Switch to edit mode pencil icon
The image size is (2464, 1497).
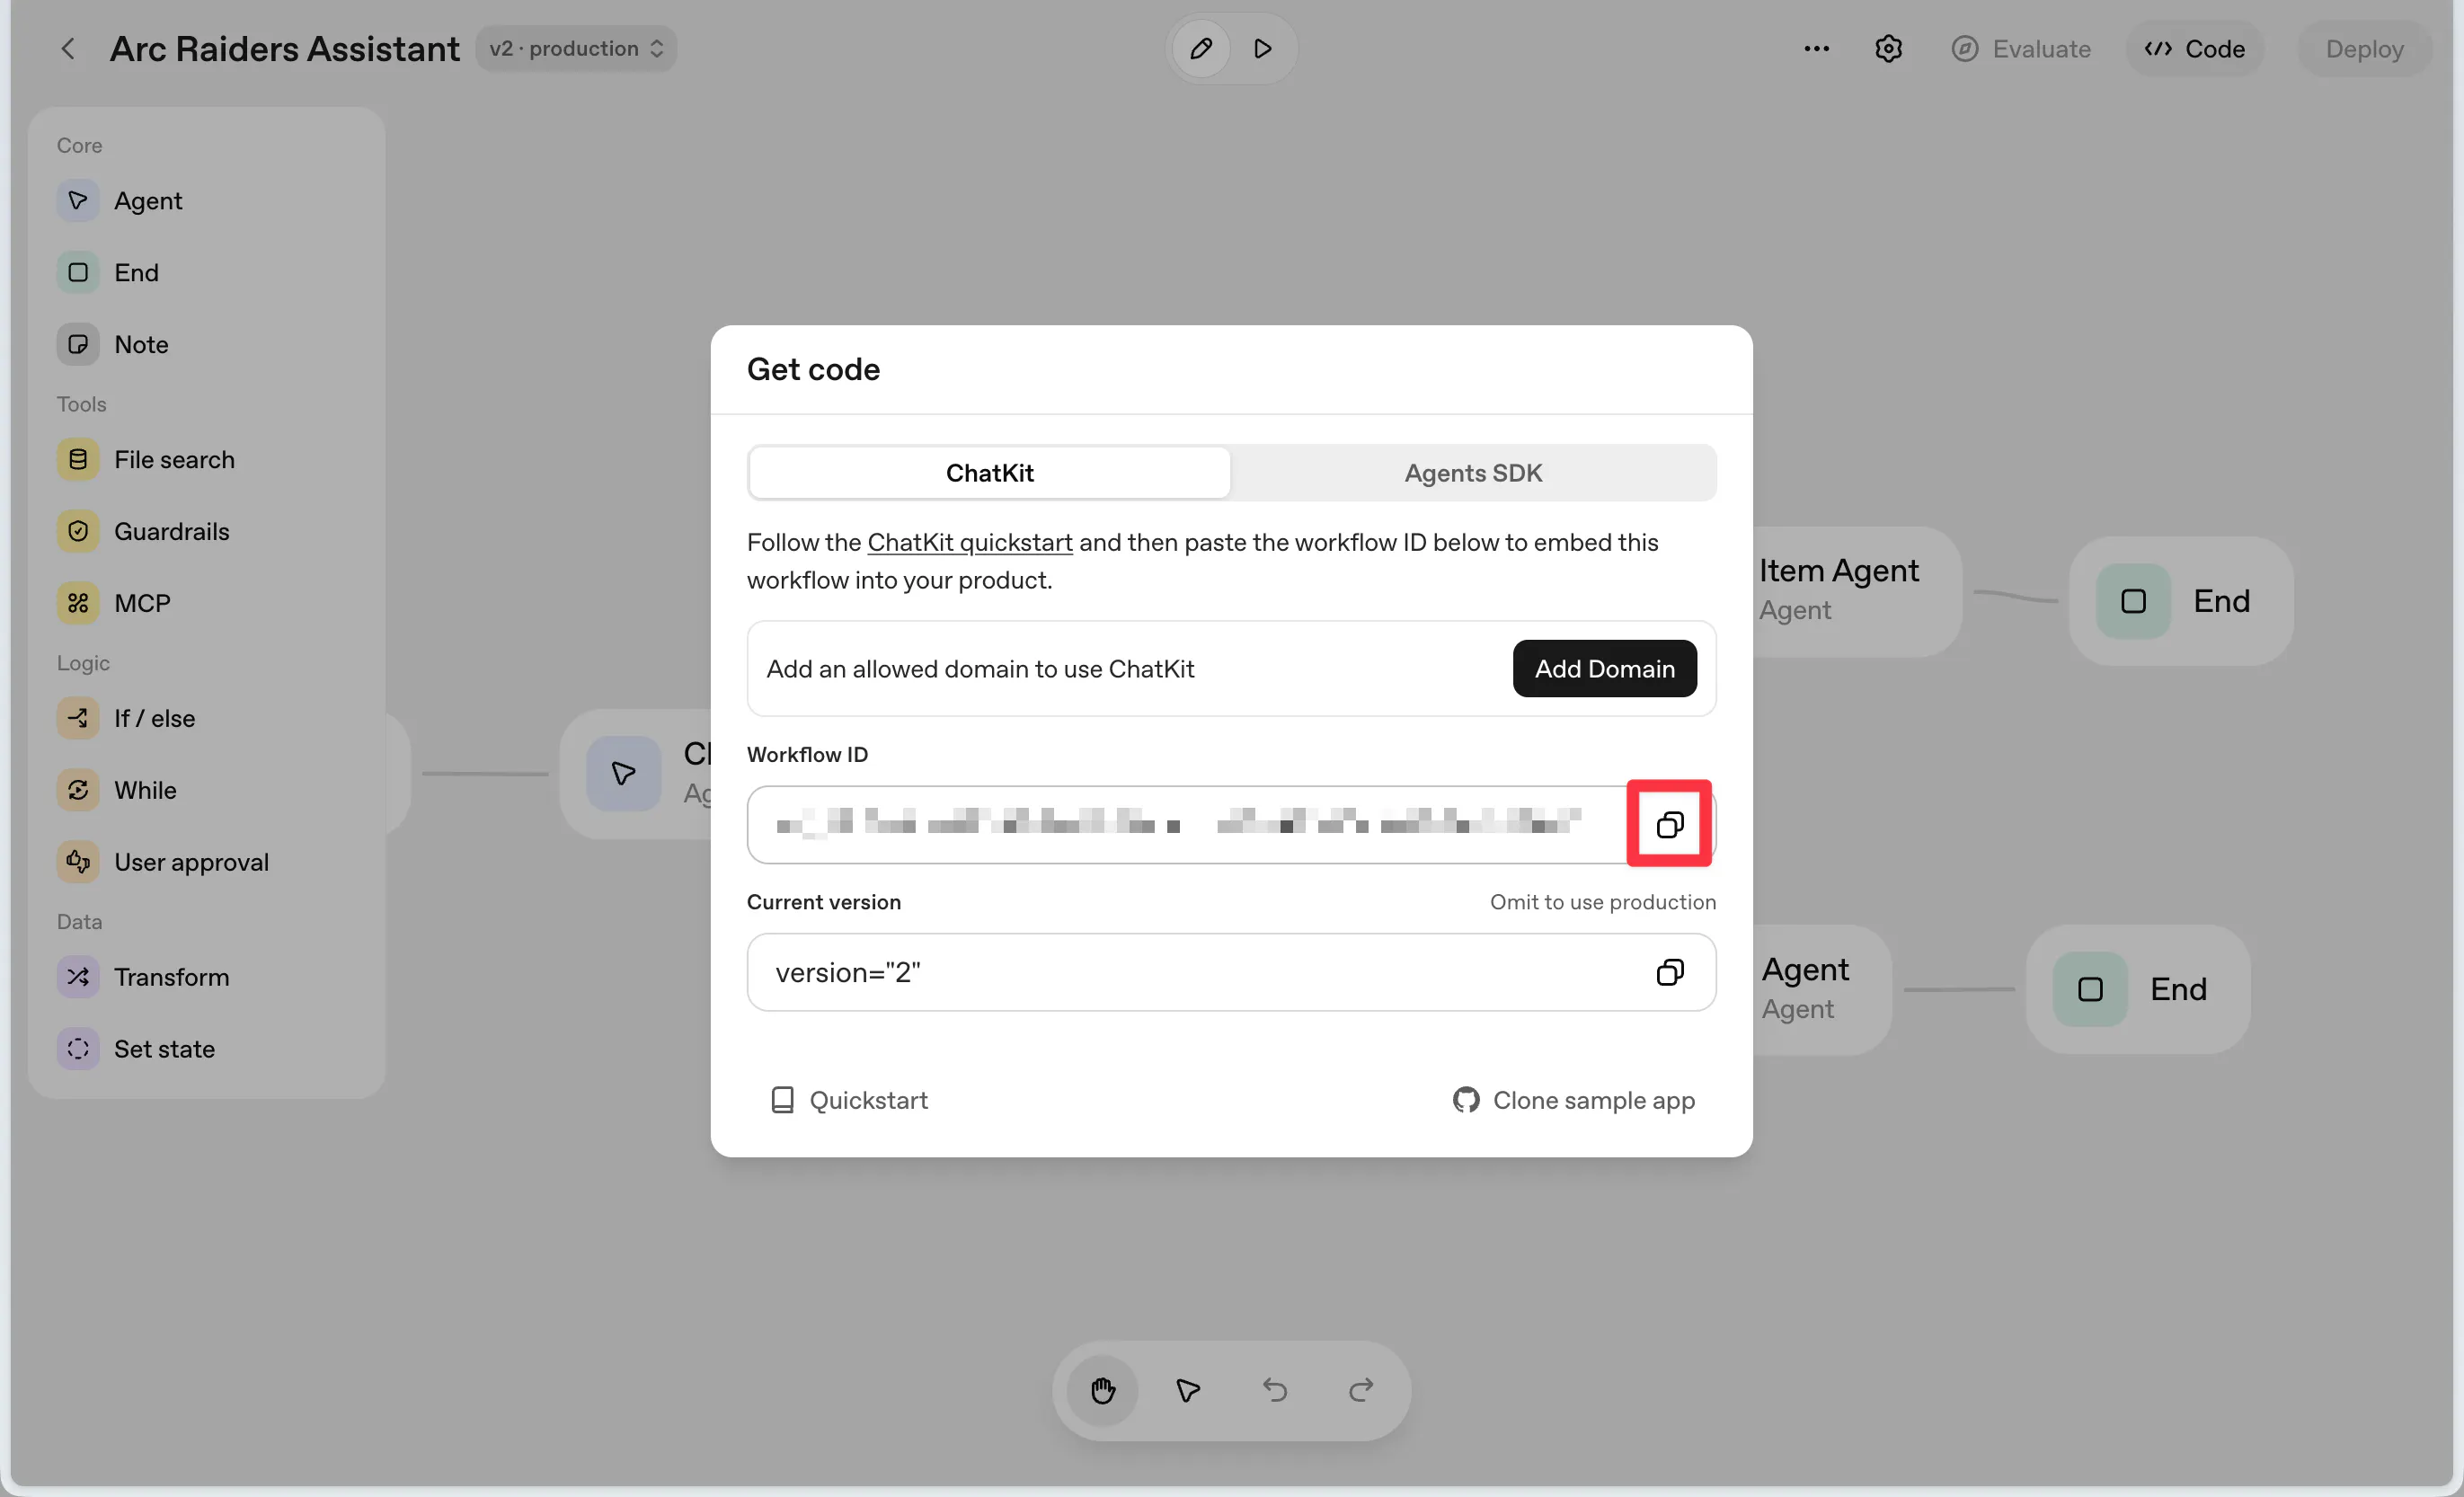1201,48
